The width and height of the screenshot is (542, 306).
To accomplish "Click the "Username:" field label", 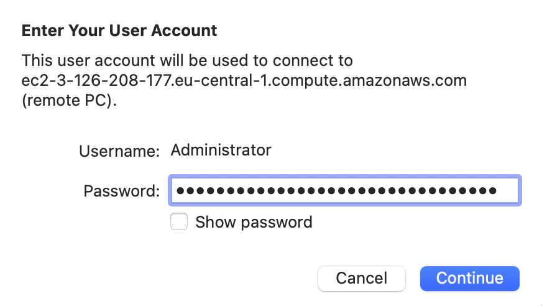I will [x=119, y=151].
